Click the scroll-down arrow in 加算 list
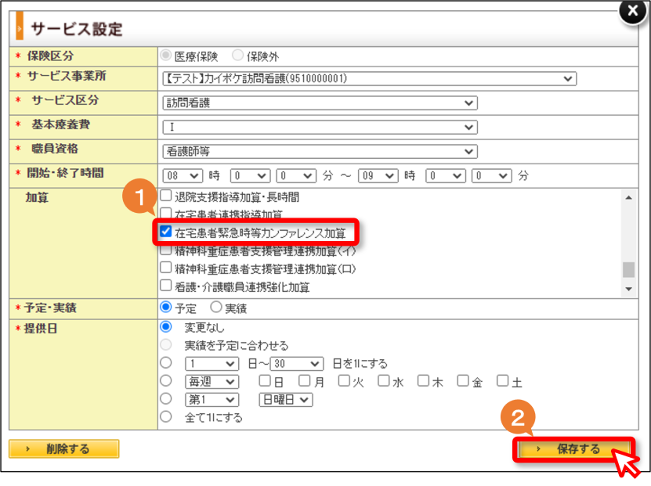Image resolution: width=651 pixels, height=486 pixels. 628,289
